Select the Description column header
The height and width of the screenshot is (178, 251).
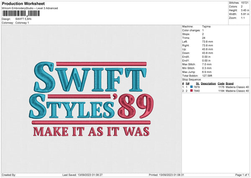(208, 83)
